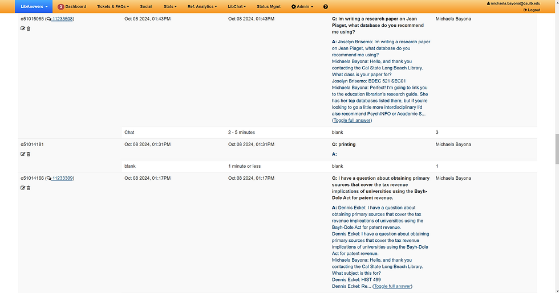Select the record ID o51014181

(x=32, y=145)
